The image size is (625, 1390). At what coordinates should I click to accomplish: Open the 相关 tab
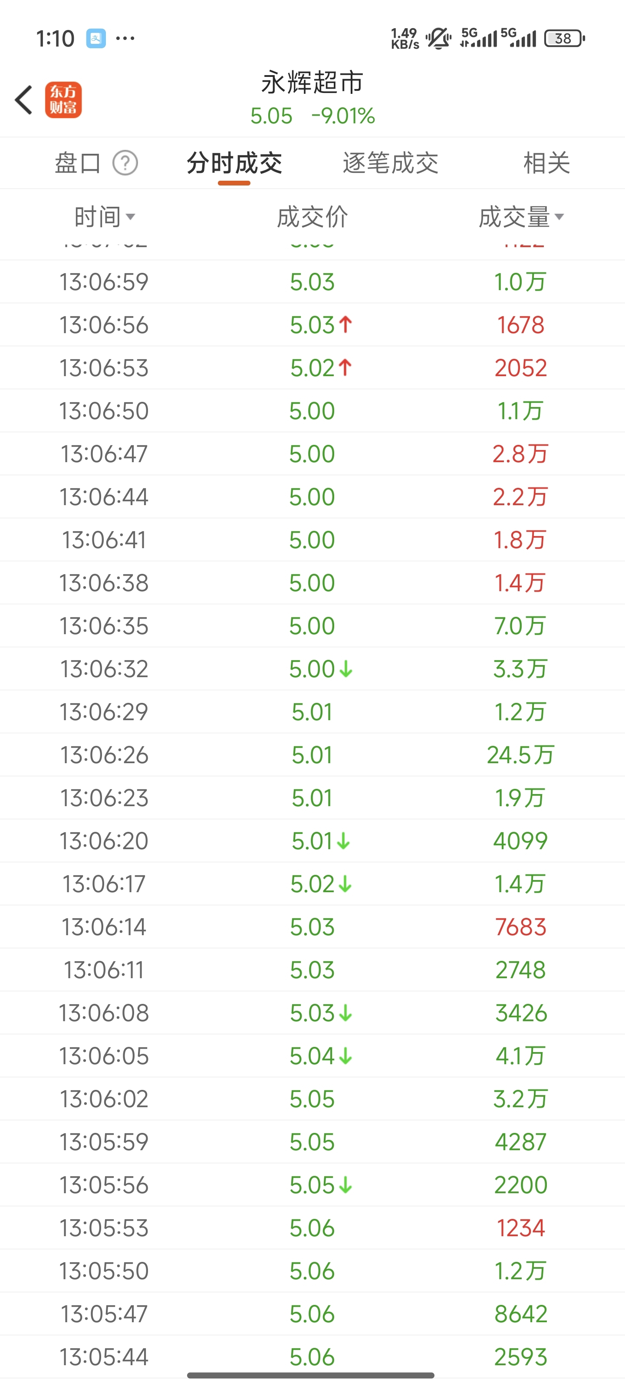tap(546, 163)
